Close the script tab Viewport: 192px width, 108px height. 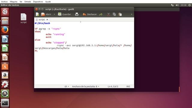pyautogui.click(x=47, y=19)
